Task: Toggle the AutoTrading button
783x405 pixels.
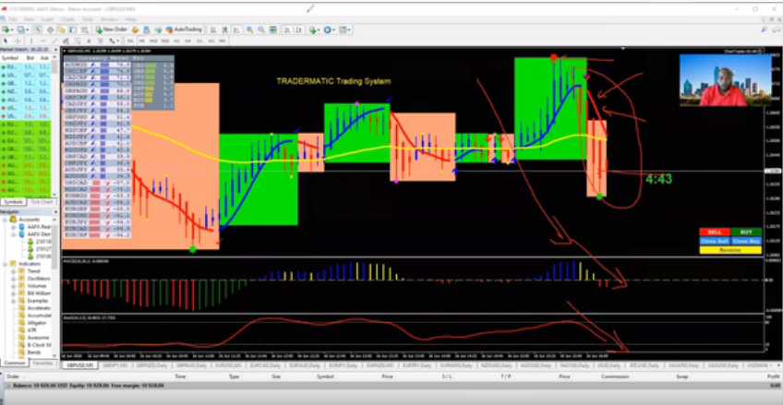Action: click(183, 30)
